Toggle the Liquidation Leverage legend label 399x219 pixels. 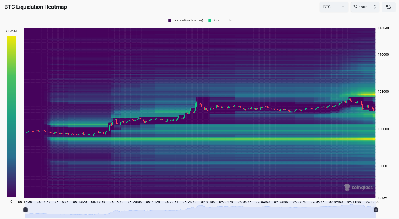coord(188,20)
